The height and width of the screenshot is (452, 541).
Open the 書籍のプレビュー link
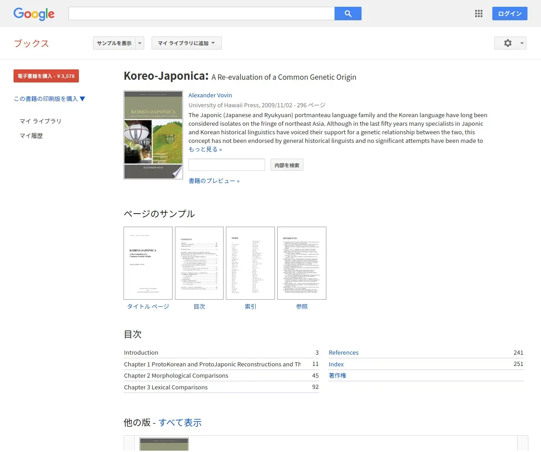214,181
